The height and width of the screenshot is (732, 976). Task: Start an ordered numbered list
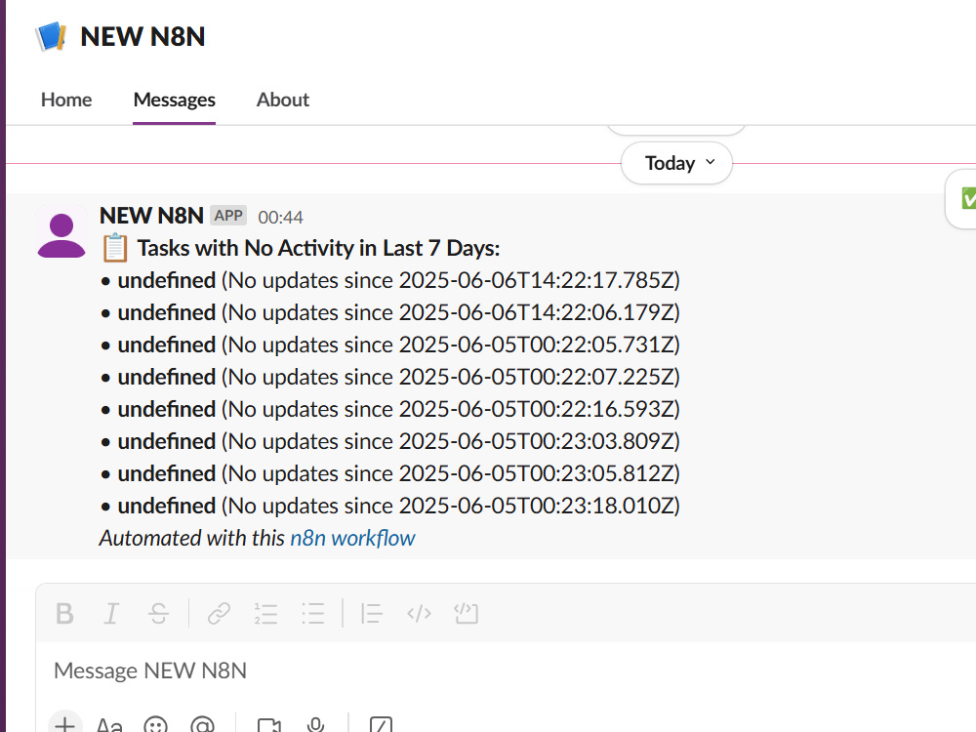pyautogui.click(x=265, y=614)
